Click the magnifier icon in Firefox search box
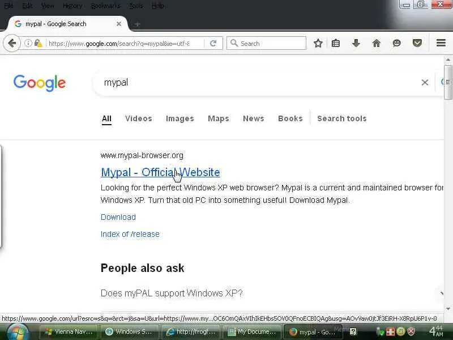Image resolution: width=453 pixels, height=340 pixels. click(234, 44)
